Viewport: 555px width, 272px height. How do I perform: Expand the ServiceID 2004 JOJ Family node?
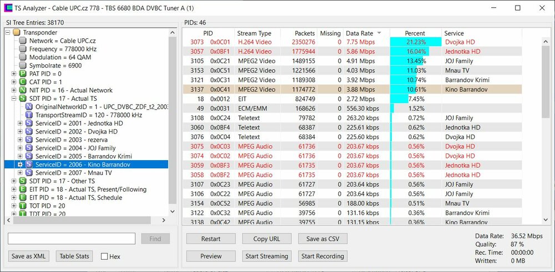click(21, 148)
